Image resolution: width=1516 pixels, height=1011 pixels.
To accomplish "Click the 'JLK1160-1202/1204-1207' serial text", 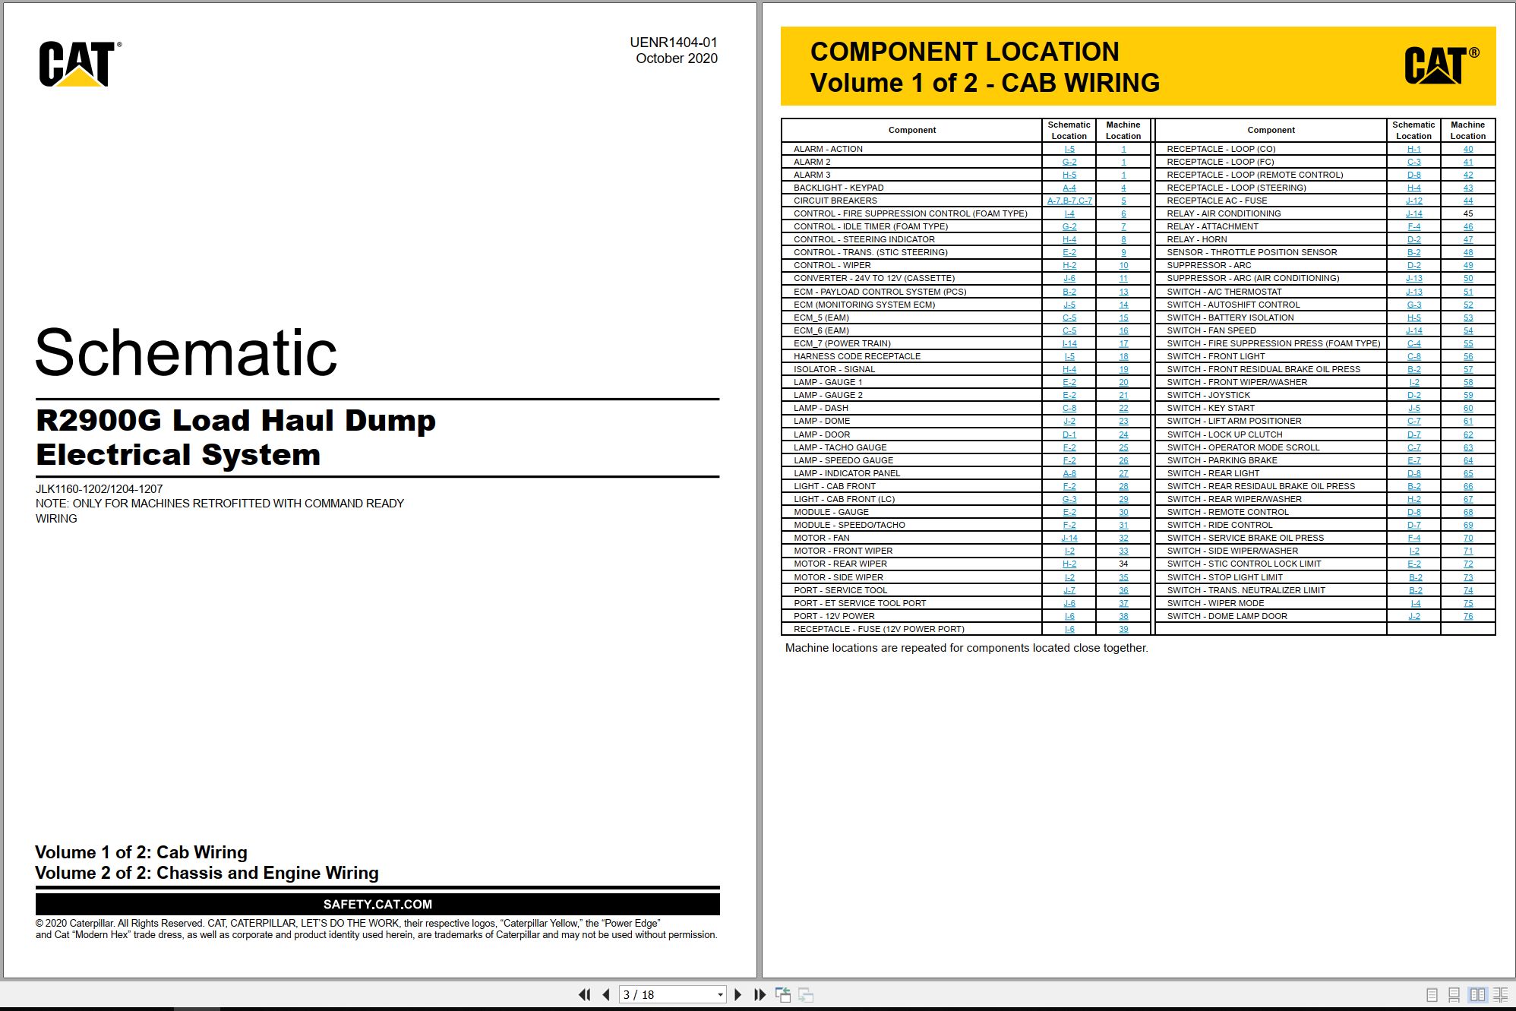I will tap(99, 489).
